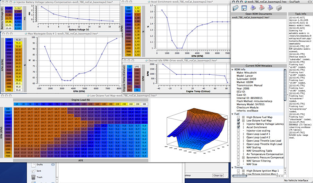Select the 1992 cell in Desired Idle RPM table
The height and width of the screenshot is (183, 313).
click(137, 67)
